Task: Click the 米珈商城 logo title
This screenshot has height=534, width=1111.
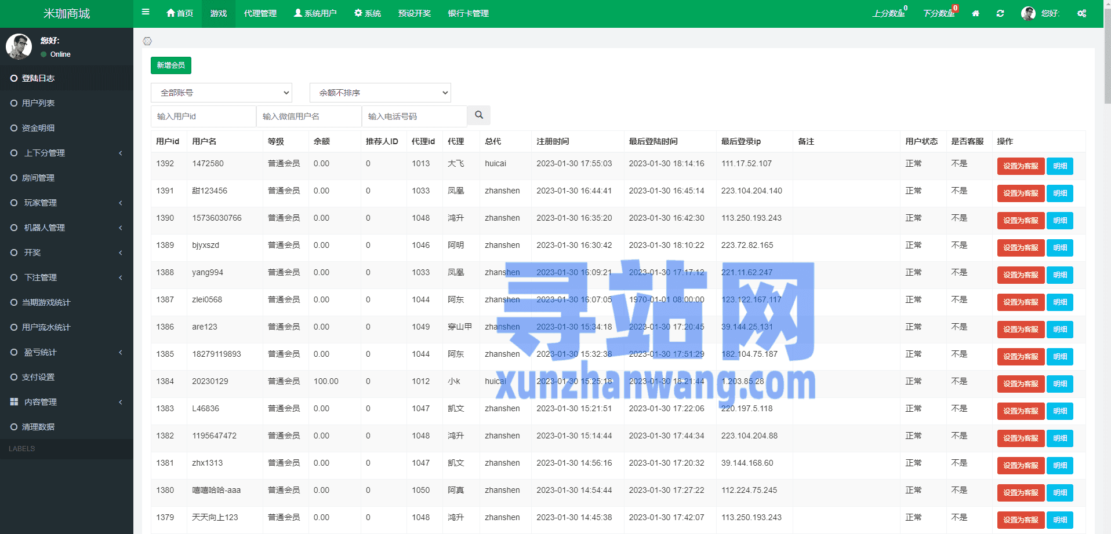Action: coord(67,13)
